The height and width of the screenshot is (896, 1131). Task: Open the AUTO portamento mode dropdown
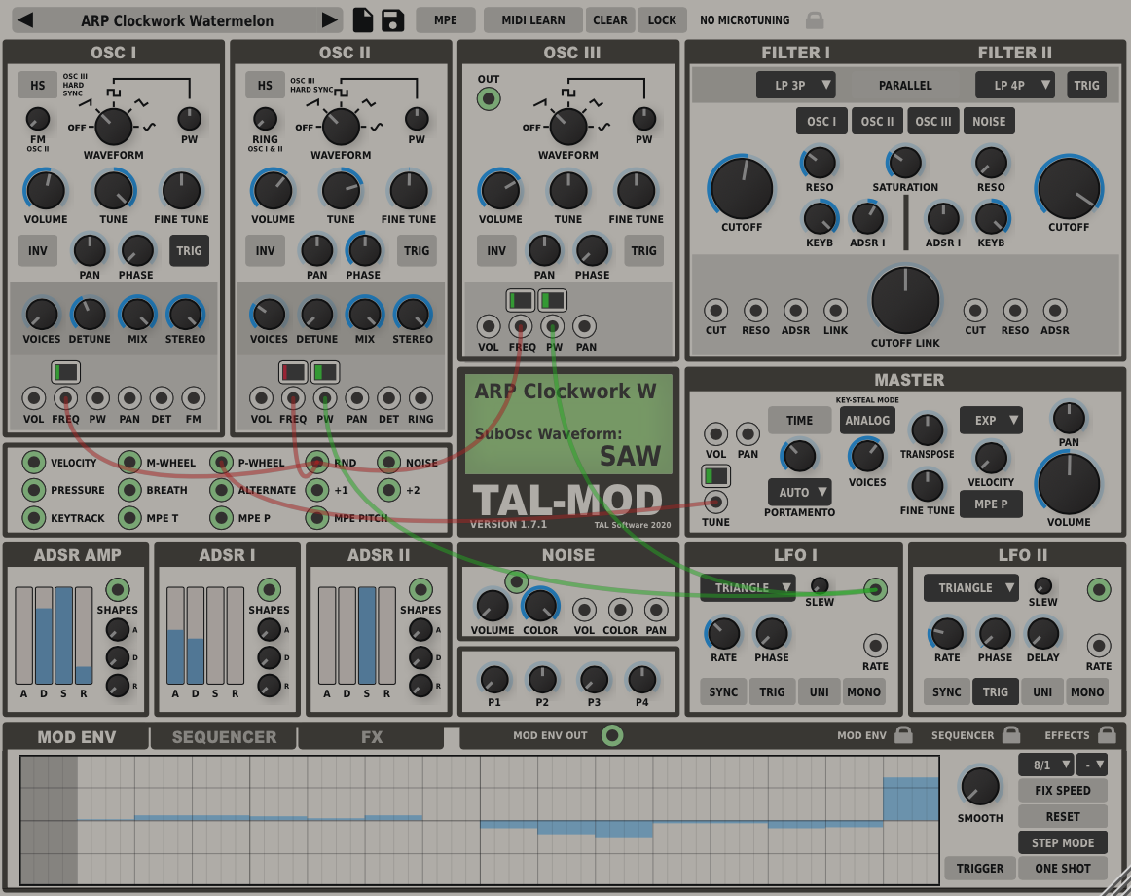[x=799, y=492]
